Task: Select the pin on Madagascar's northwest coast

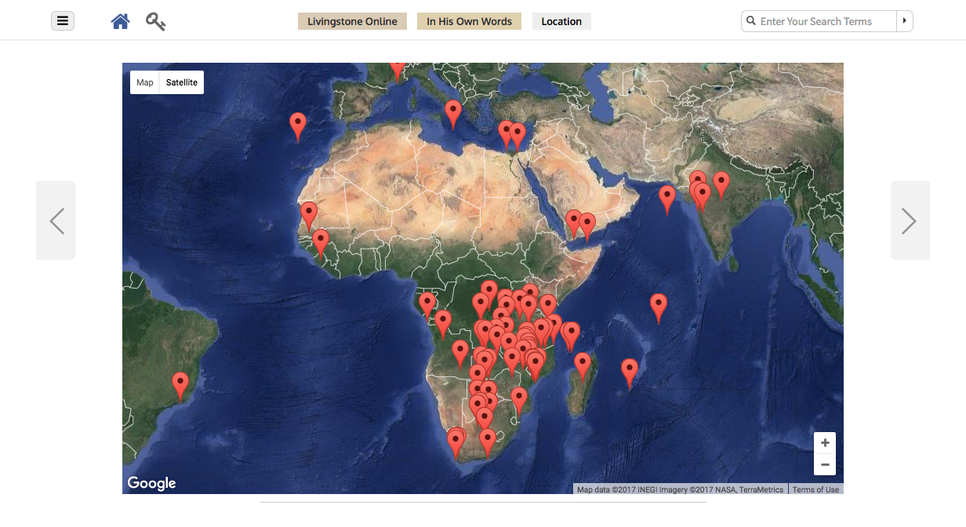Action: pos(583,367)
